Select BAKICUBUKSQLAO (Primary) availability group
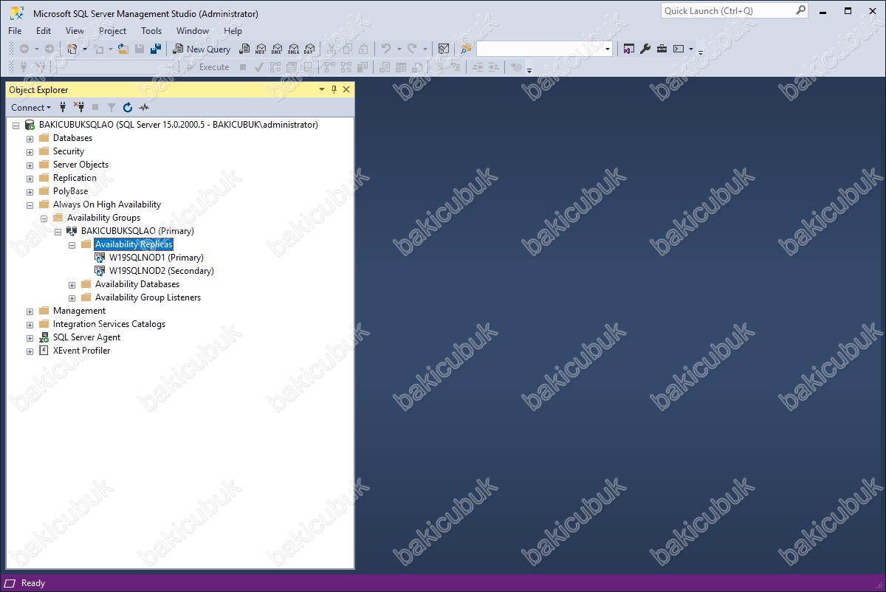 (x=137, y=231)
